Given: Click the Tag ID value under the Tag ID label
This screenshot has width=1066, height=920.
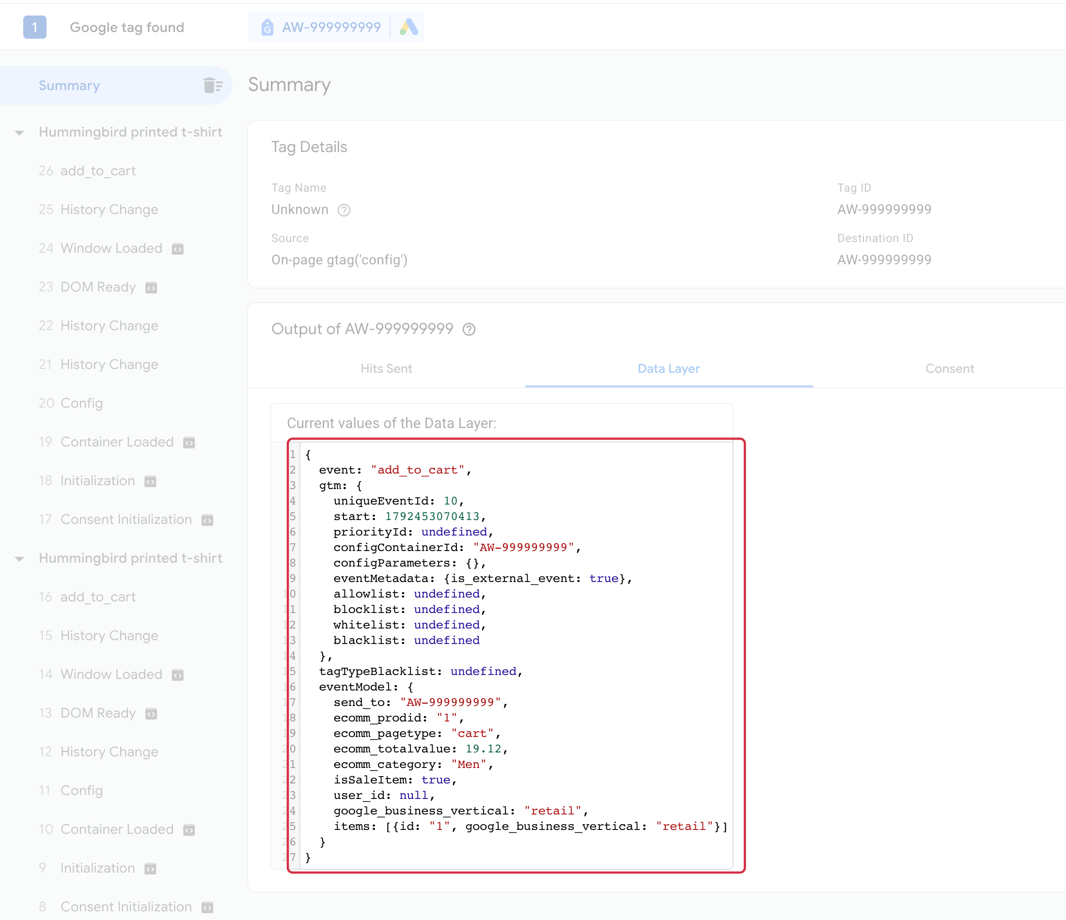Looking at the screenshot, I should coord(884,209).
